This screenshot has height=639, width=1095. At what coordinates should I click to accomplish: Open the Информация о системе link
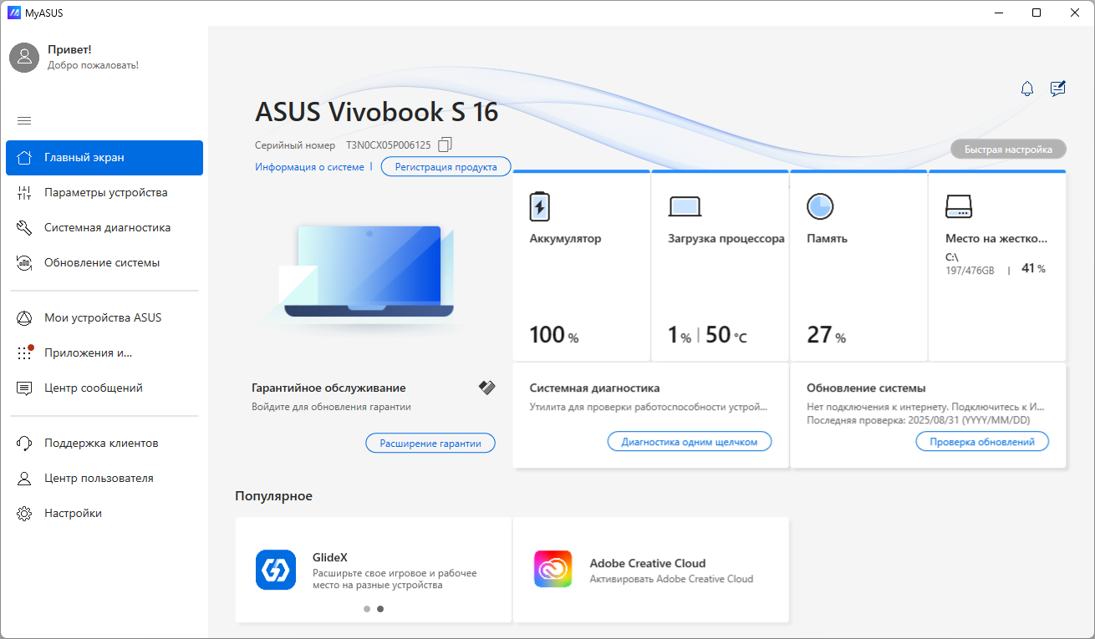309,167
